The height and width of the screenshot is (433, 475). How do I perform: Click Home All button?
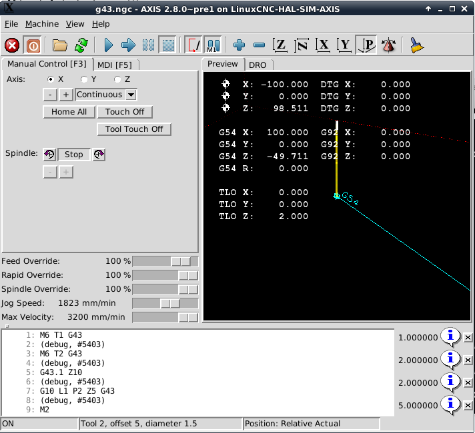point(69,112)
